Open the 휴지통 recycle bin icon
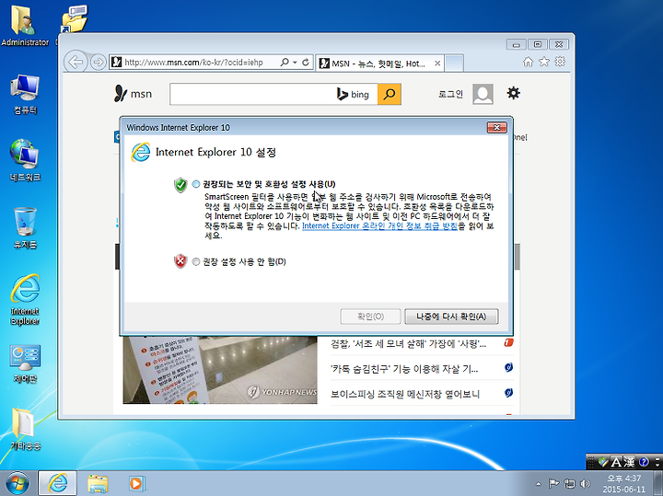This screenshot has width=663, height=496. coord(25,227)
